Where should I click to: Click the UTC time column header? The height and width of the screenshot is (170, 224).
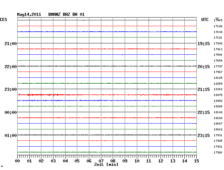pyautogui.click(x=205, y=20)
